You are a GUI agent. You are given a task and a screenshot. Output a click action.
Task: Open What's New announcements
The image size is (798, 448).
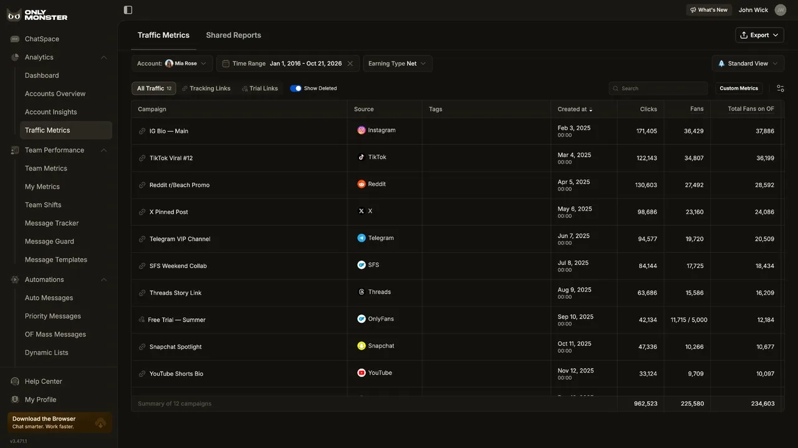(709, 10)
